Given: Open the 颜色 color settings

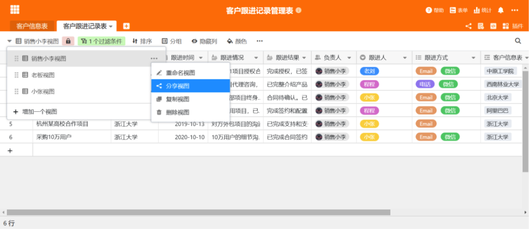Looking at the screenshot, I should click(x=236, y=41).
